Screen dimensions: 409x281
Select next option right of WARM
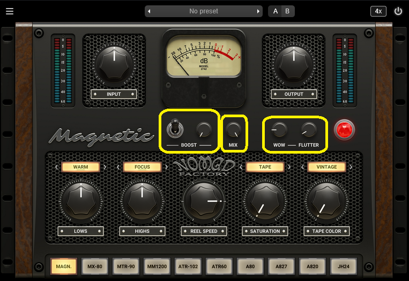click(x=105, y=167)
